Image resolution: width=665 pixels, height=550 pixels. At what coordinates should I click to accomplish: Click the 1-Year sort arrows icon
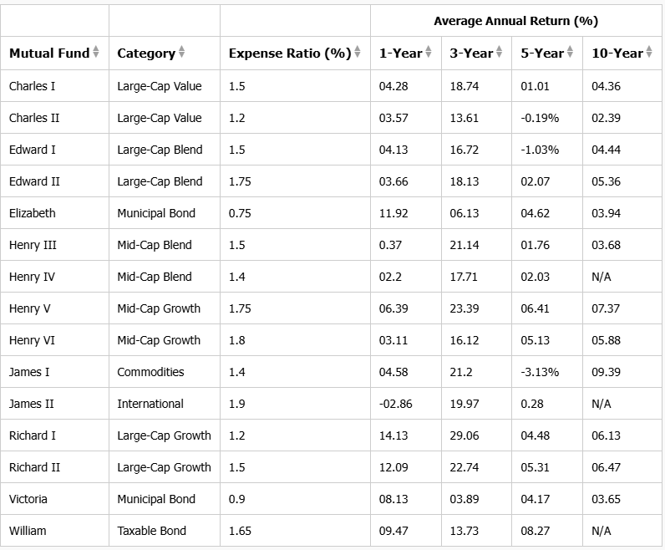point(429,53)
